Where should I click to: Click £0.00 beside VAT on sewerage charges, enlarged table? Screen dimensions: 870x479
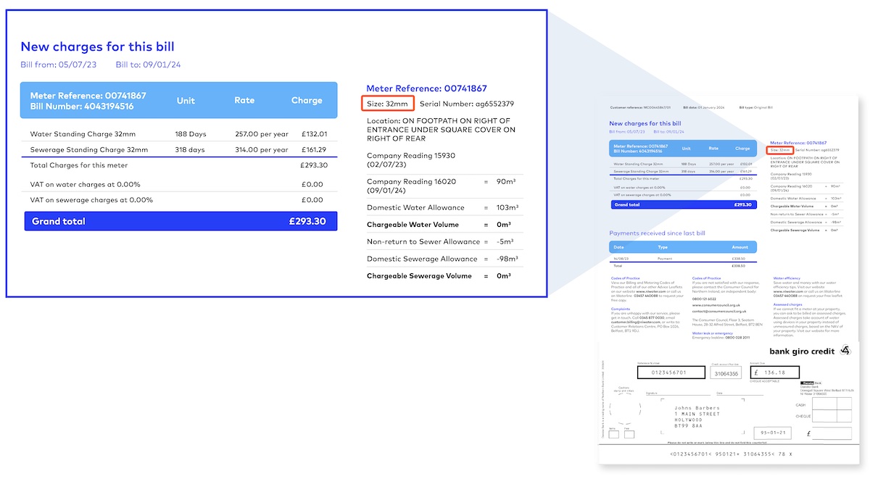click(312, 200)
